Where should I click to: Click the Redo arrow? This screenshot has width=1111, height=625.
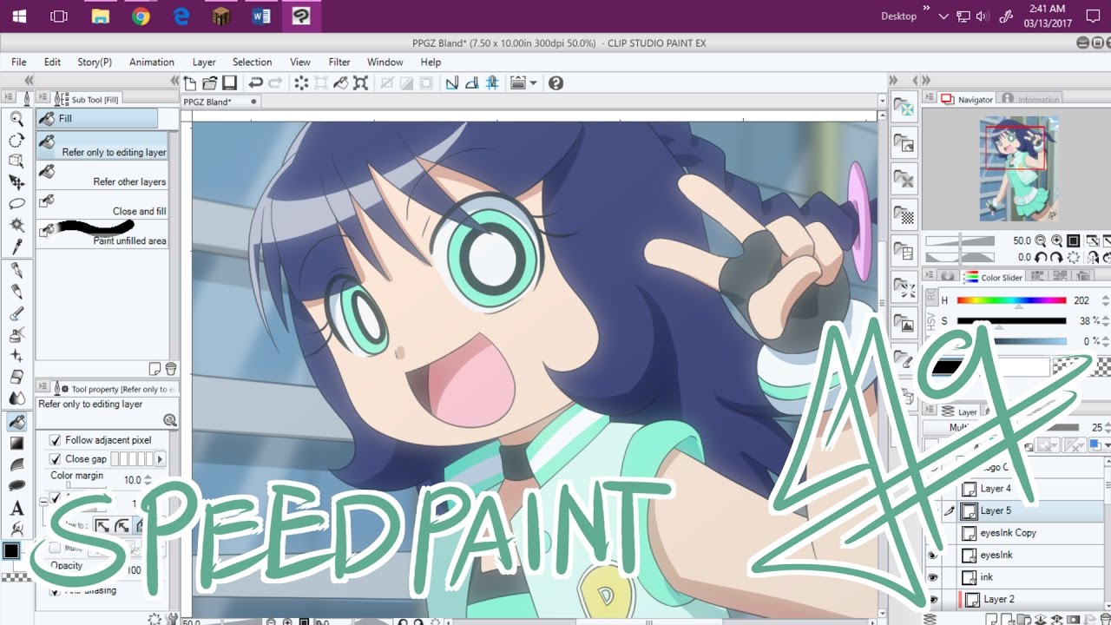click(275, 83)
